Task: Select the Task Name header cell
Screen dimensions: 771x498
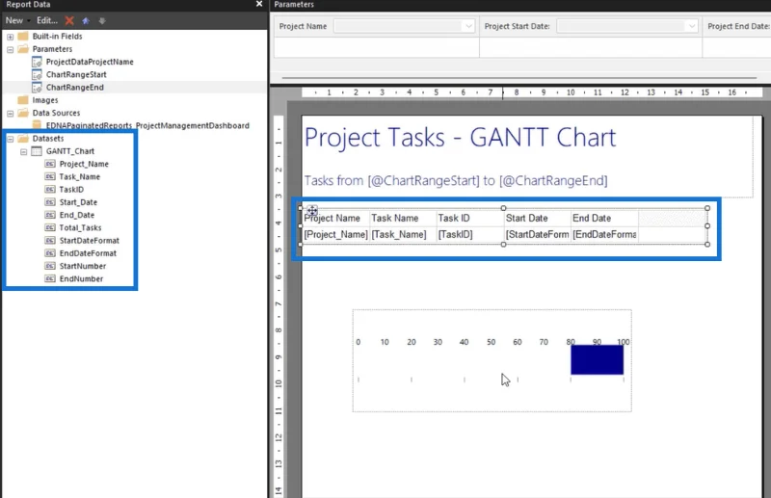Action: point(403,218)
